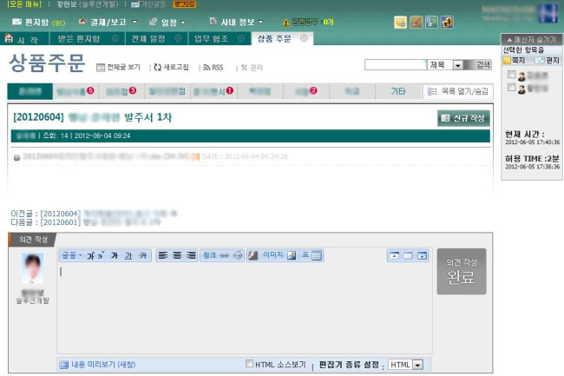
Task: Check the second messenger contact checkbox
Action: click(510, 87)
